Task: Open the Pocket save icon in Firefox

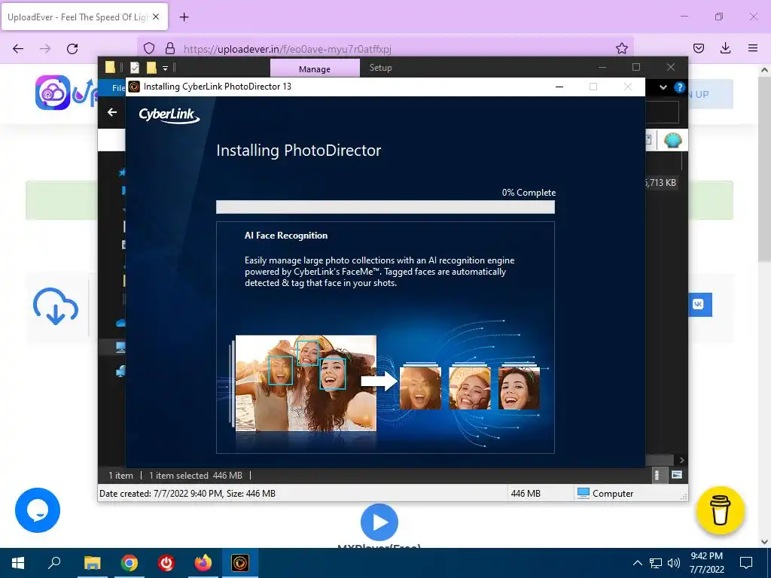Action: [698, 48]
